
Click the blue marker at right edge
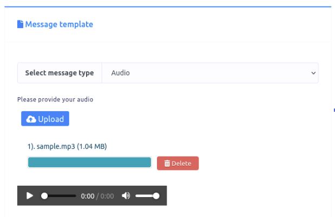click(334, 110)
